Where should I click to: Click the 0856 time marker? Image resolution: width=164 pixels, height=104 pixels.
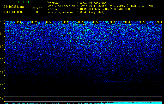pos(96,22)
